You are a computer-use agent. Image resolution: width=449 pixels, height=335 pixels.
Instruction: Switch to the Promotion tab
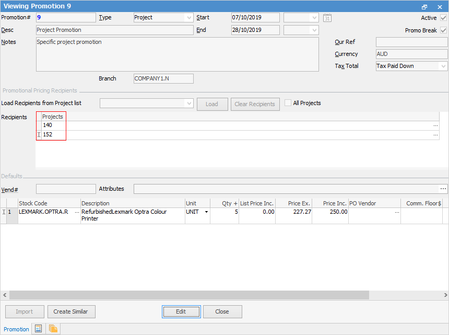click(x=17, y=329)
